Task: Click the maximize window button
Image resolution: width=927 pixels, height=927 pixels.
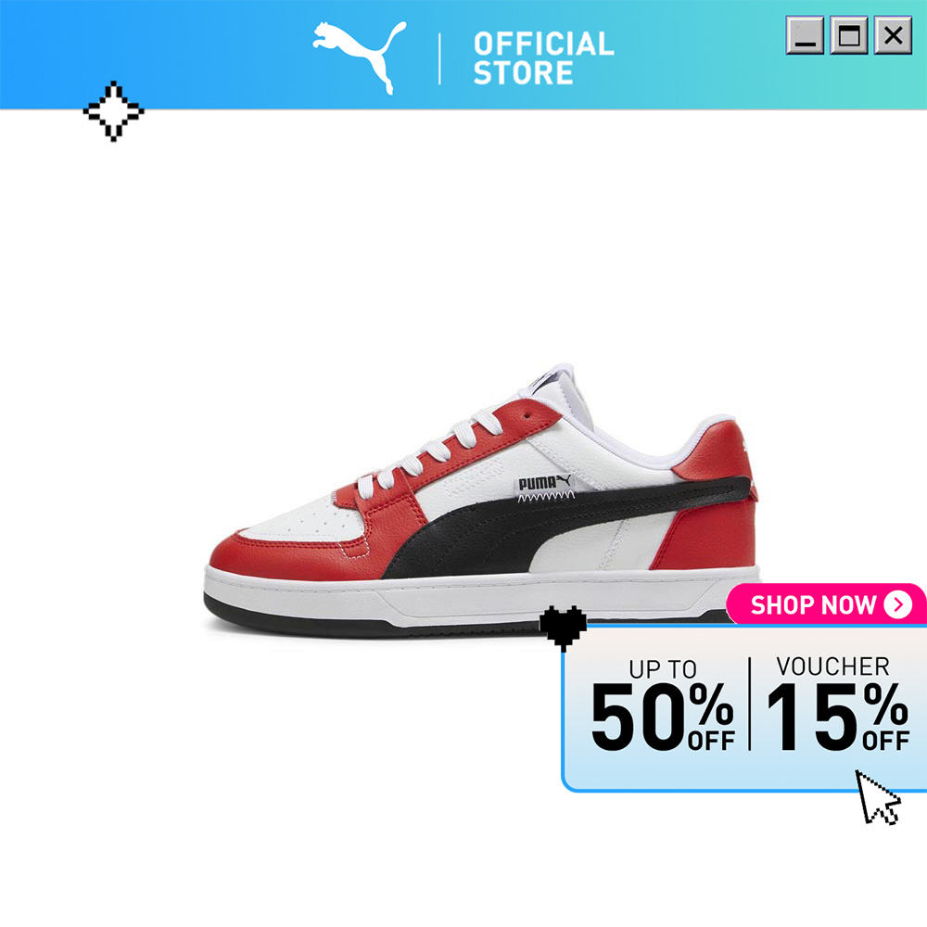Action: [x=849, y=35]
